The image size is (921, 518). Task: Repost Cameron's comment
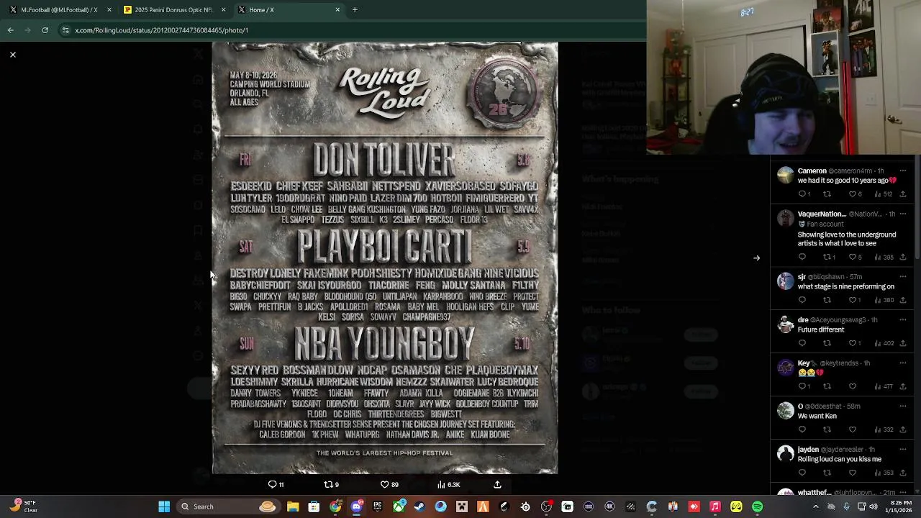(827, 194)
